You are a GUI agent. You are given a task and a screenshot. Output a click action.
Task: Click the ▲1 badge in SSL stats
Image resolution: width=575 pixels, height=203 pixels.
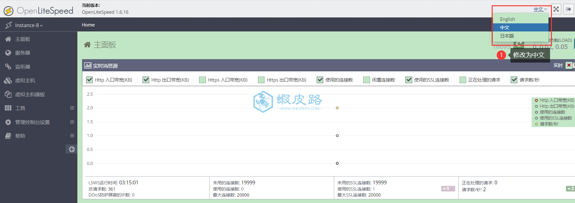[448, 188]
